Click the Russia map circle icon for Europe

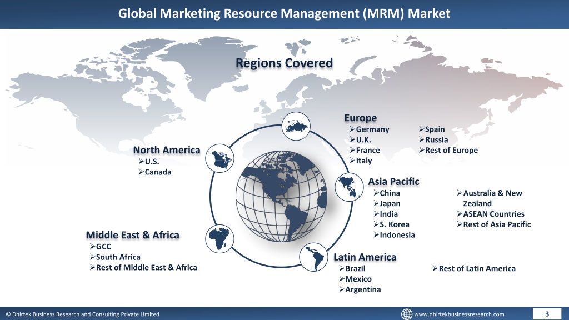point(296,127)
